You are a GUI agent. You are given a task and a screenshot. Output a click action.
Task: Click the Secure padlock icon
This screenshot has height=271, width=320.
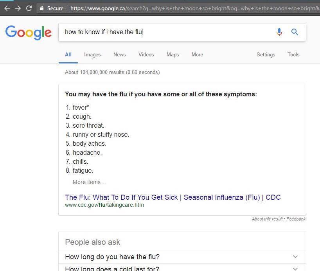click(42, 7)
